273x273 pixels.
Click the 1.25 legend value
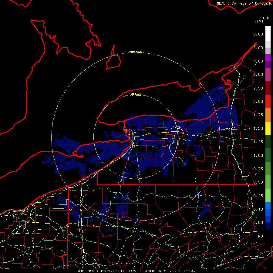(x=258, y=142)
